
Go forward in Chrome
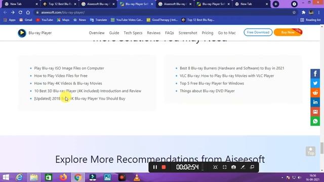click(13, 12)
